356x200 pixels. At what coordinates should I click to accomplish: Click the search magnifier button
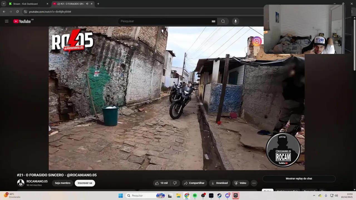click(x=223, y=21)
